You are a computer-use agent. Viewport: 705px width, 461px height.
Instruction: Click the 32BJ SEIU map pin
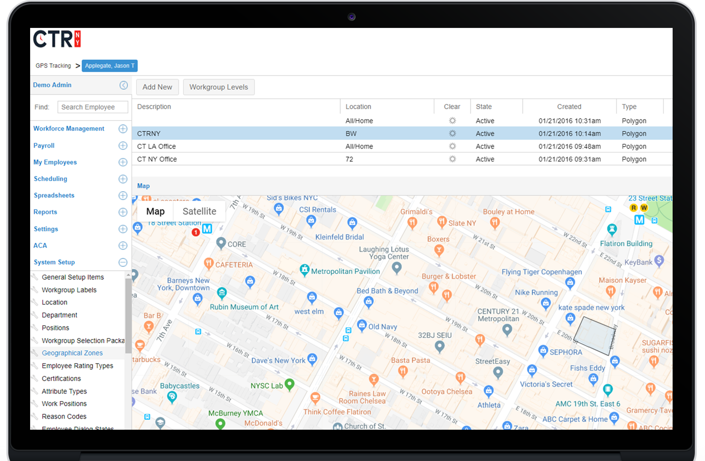pos(440,346)
